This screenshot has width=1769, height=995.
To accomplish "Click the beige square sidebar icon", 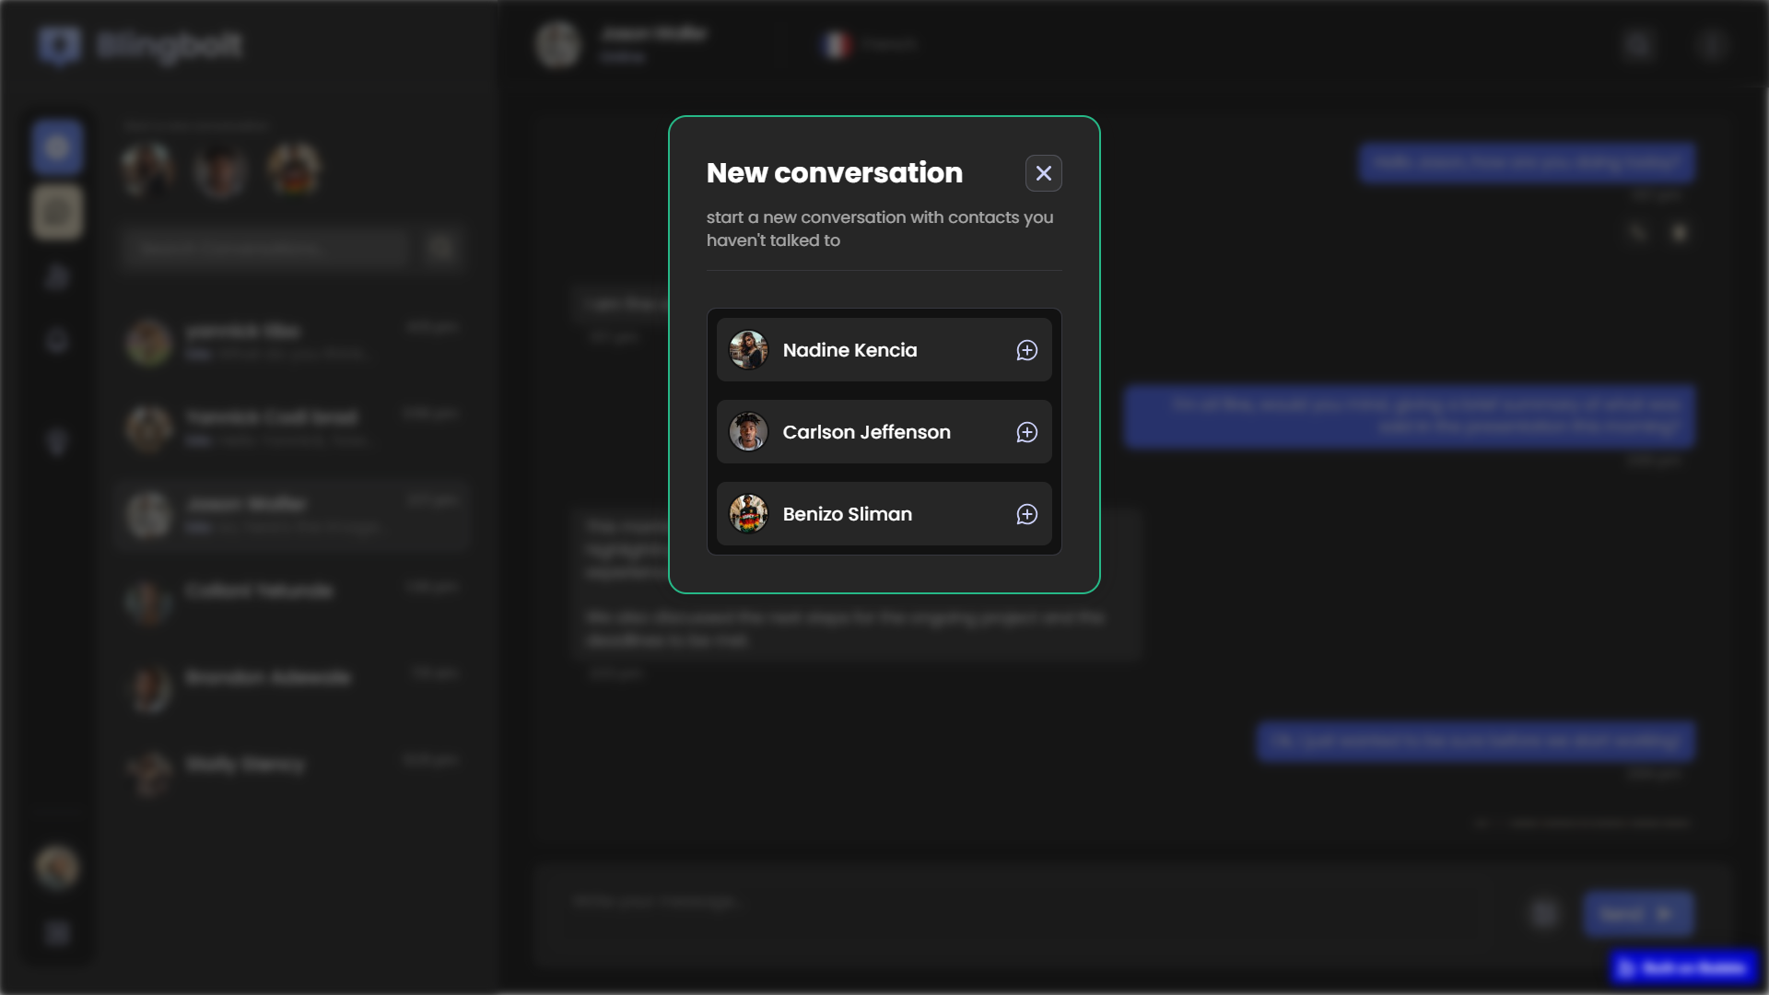I will tap(57, 212).
